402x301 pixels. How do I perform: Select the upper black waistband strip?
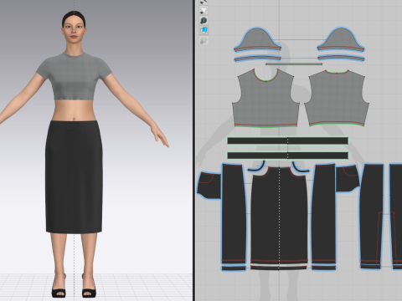click(x=288, y=140)
